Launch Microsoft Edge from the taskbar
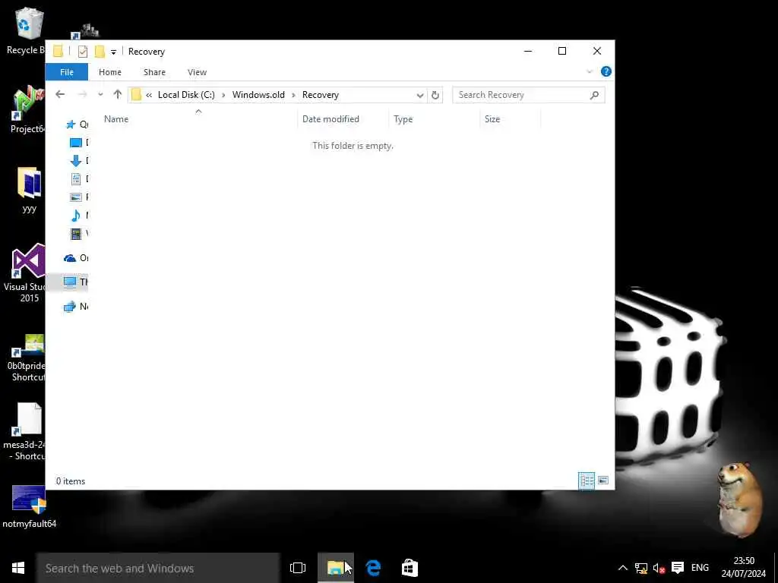This screenshot has width=778, height=583. (x=372, y=568)
